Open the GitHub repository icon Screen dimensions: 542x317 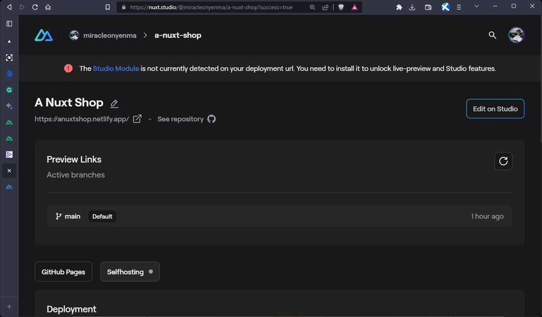(x=212, y=119)
